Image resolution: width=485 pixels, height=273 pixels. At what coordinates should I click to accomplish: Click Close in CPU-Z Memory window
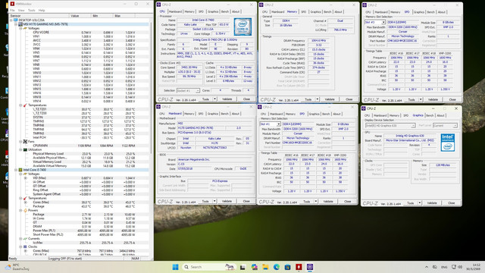pyautogui.click(x=349, y=99)
